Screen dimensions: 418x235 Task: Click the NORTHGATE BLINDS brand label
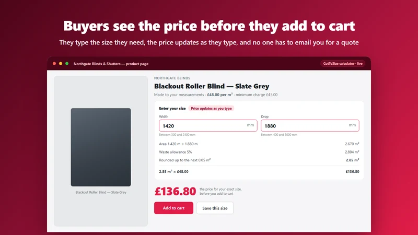tap(172, 78)
